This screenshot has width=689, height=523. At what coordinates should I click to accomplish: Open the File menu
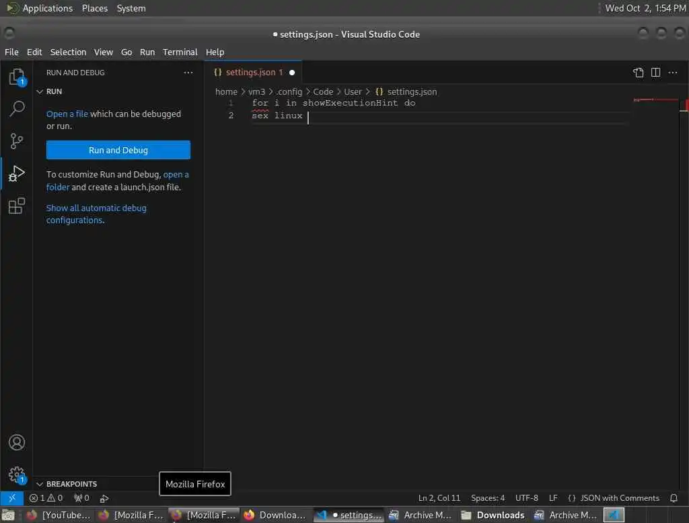[x=11, y=52]
